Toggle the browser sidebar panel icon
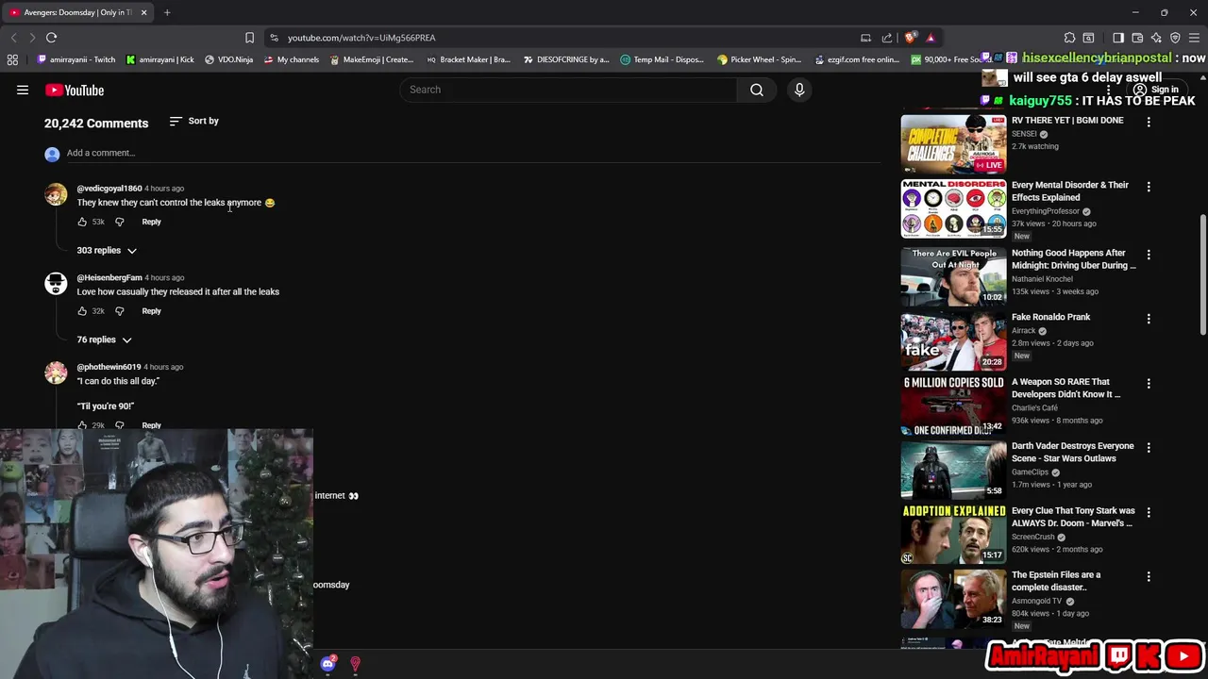The image size is (1208, 679). (1118, 38)
